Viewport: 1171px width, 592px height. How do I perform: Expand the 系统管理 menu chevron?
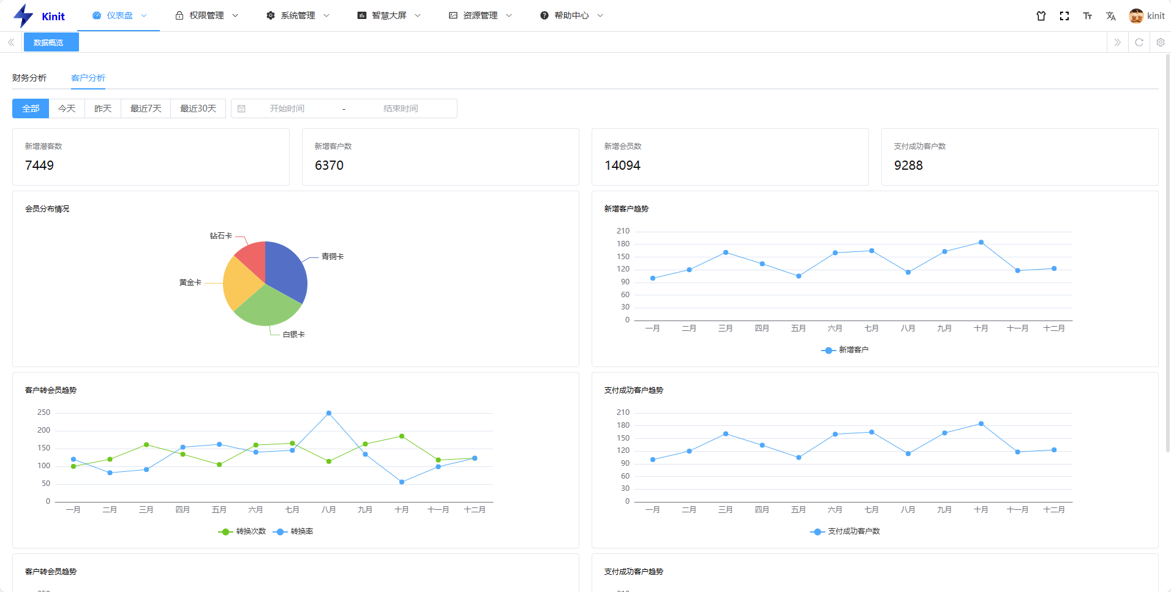(x=326, y=15)
